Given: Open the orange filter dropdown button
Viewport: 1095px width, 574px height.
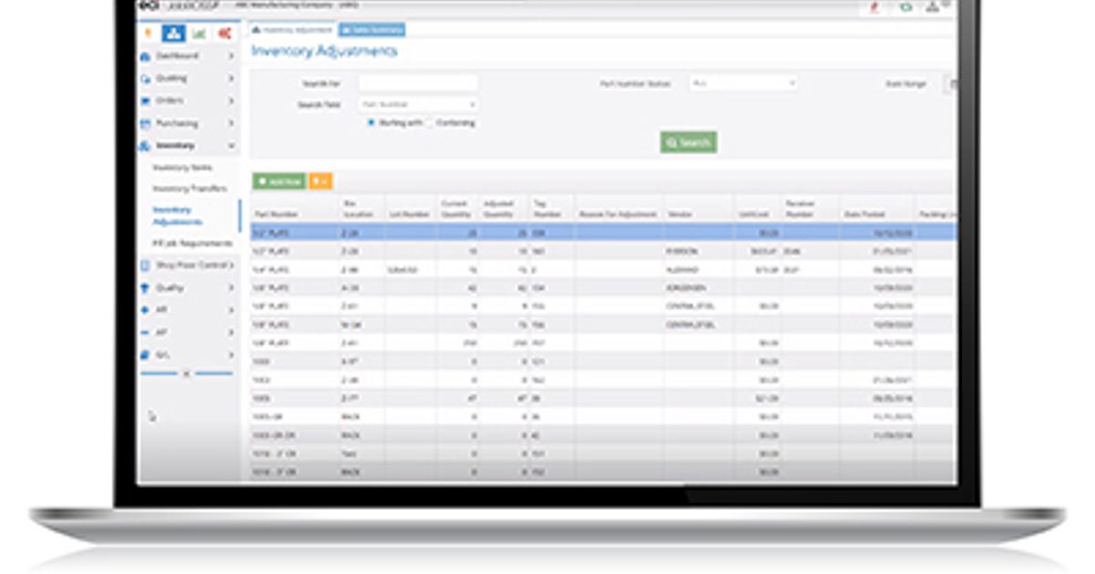Looking at the screenshot, I should pyautogui.click(x=320, y=182).
